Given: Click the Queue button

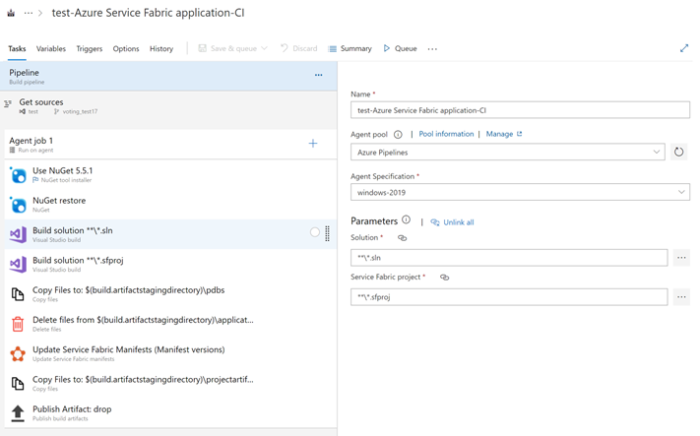Looking at the screenshot, I should click(x=401, y=48).
